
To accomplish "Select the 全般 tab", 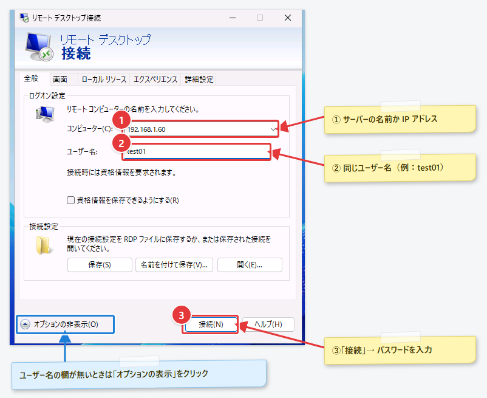I will tap(32, 78).
